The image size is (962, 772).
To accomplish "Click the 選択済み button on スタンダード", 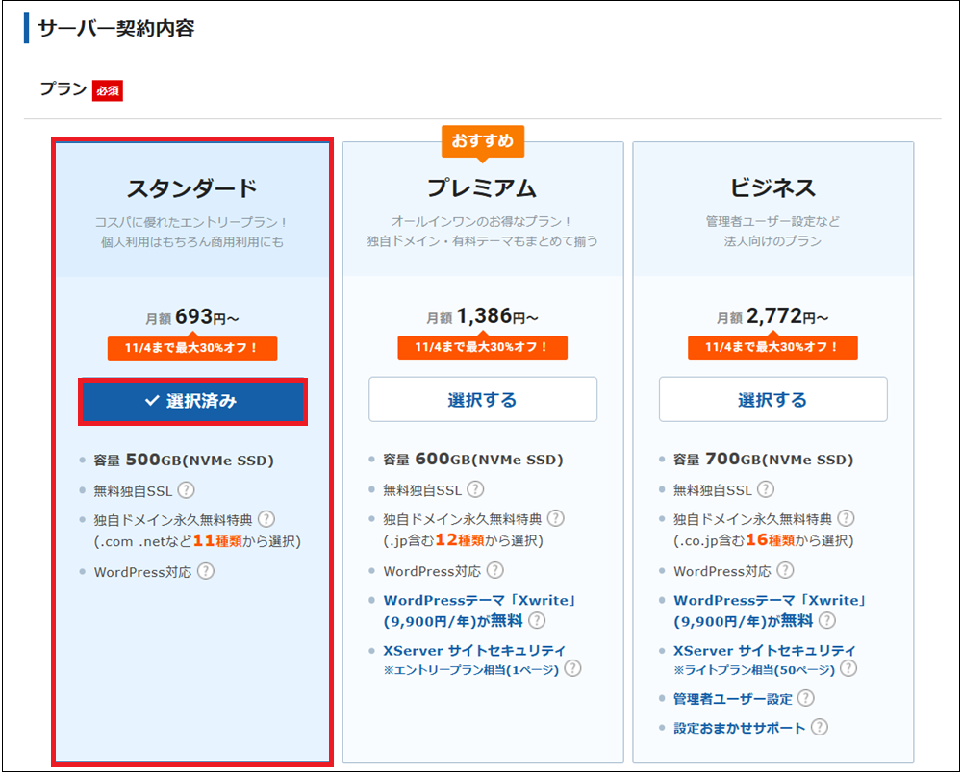I will click(192, 401).
